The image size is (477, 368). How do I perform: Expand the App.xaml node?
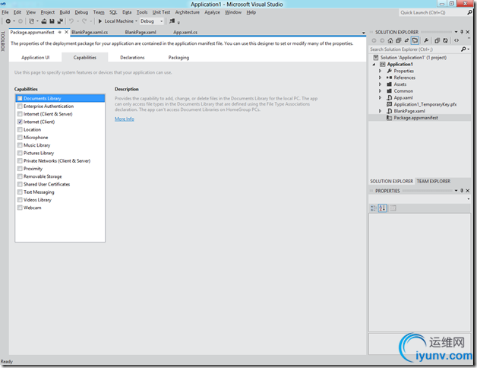[x=380, y=98]
